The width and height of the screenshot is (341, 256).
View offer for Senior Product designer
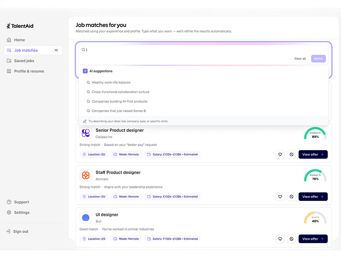[x=313, y=154]
